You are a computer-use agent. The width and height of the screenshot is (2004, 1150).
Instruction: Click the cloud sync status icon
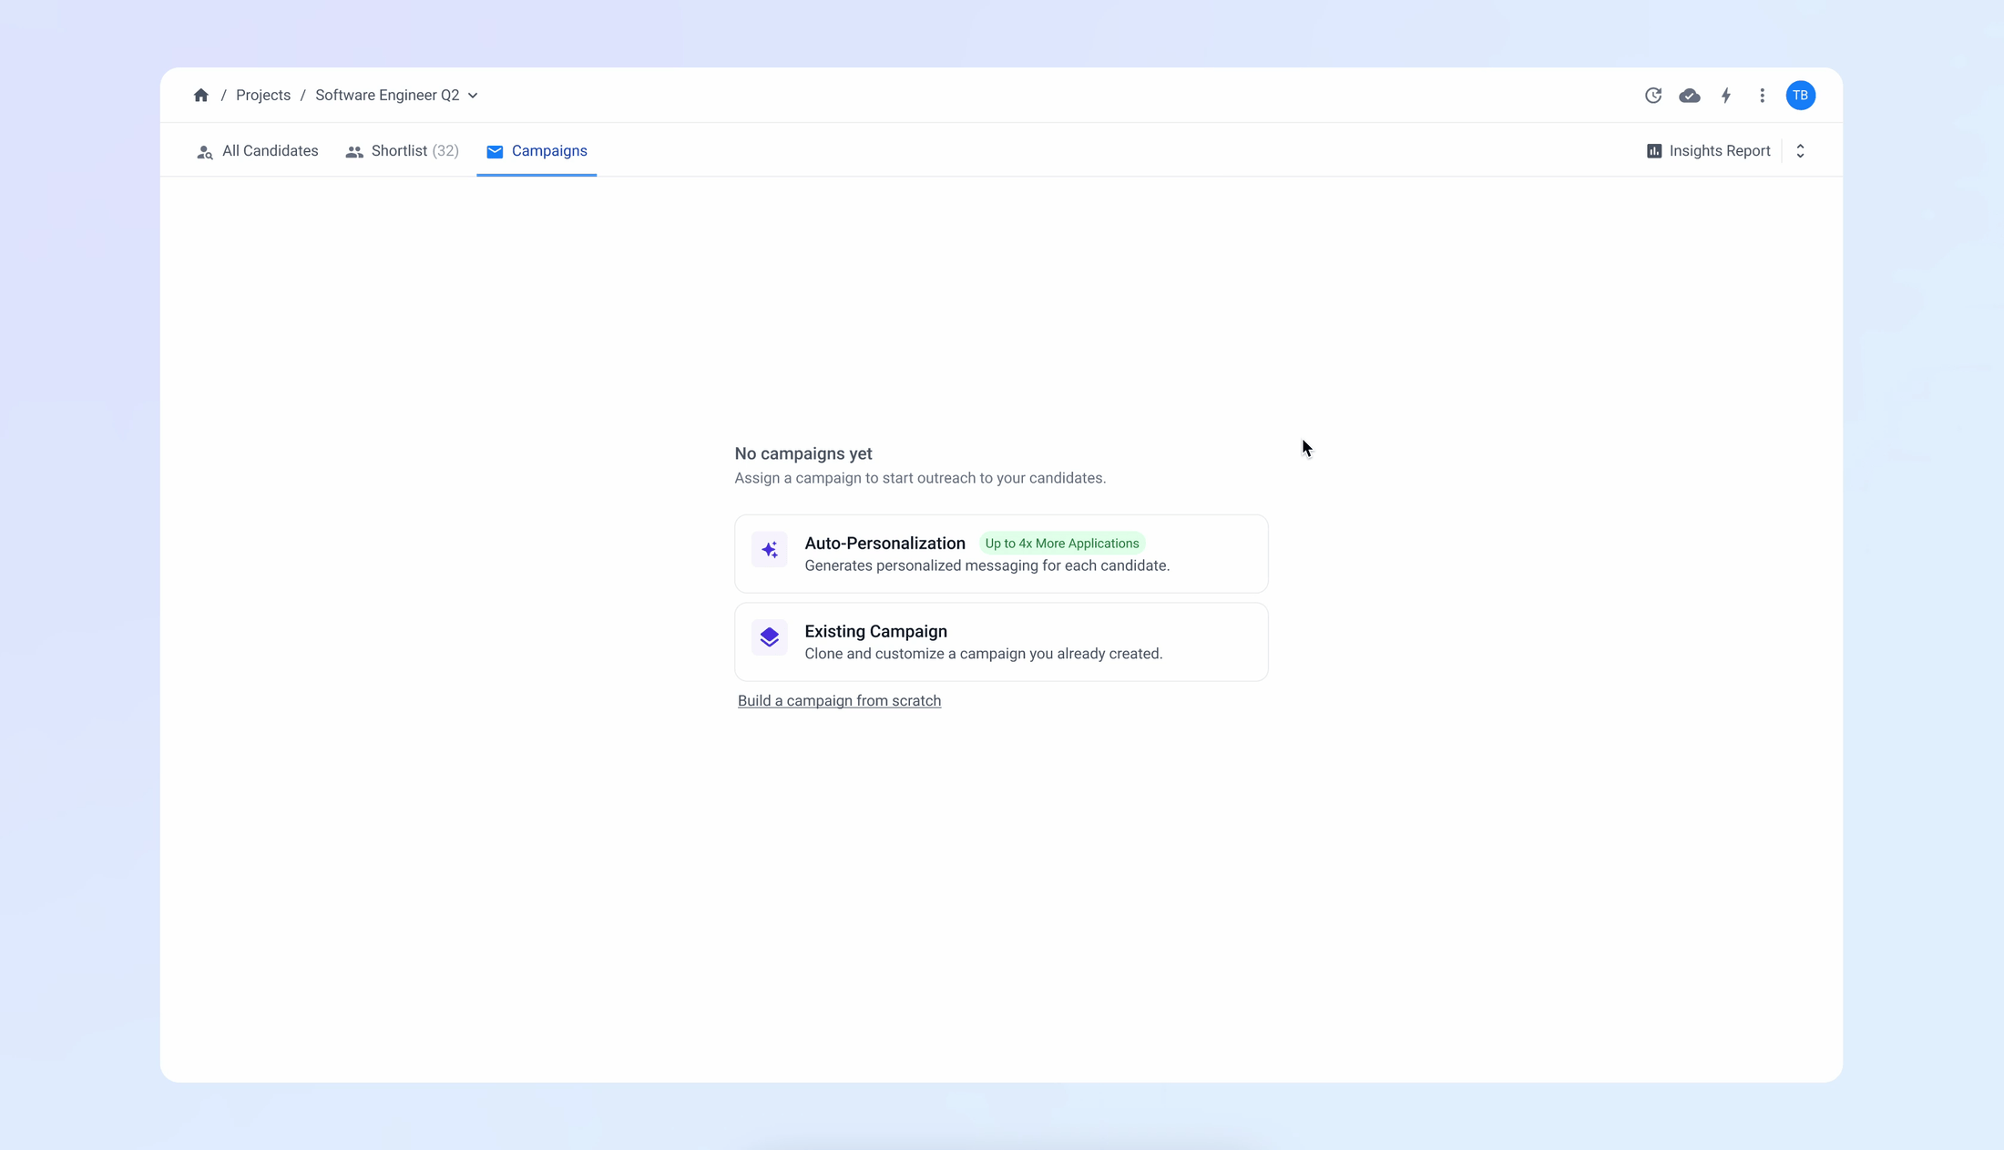[1690, 96]
